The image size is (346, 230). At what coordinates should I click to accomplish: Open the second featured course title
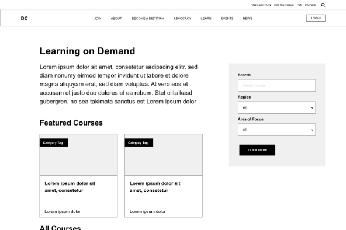[155, 187]
